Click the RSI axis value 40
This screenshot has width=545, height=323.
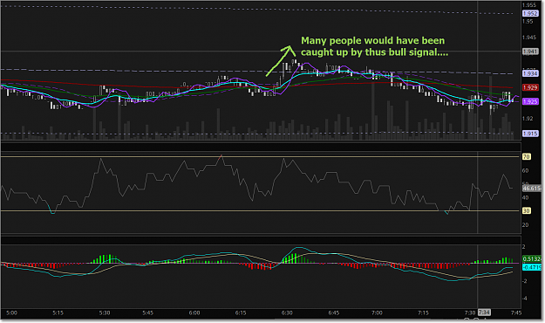click(526, 197)
